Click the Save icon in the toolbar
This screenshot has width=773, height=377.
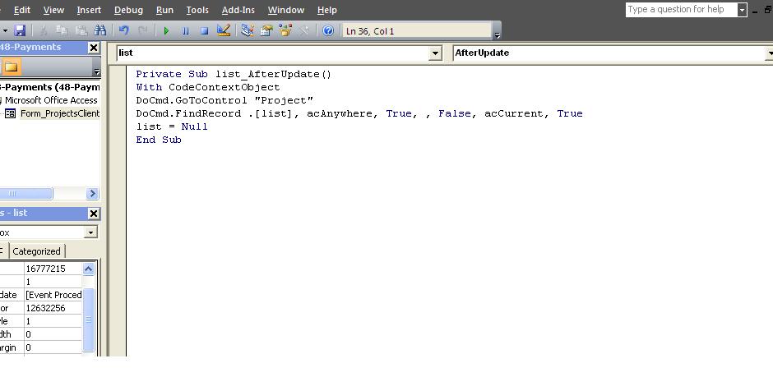click(20, 30)
